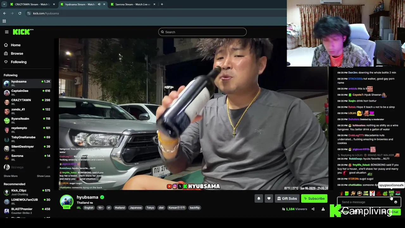Collapse list with Show Less

point(43,176)
